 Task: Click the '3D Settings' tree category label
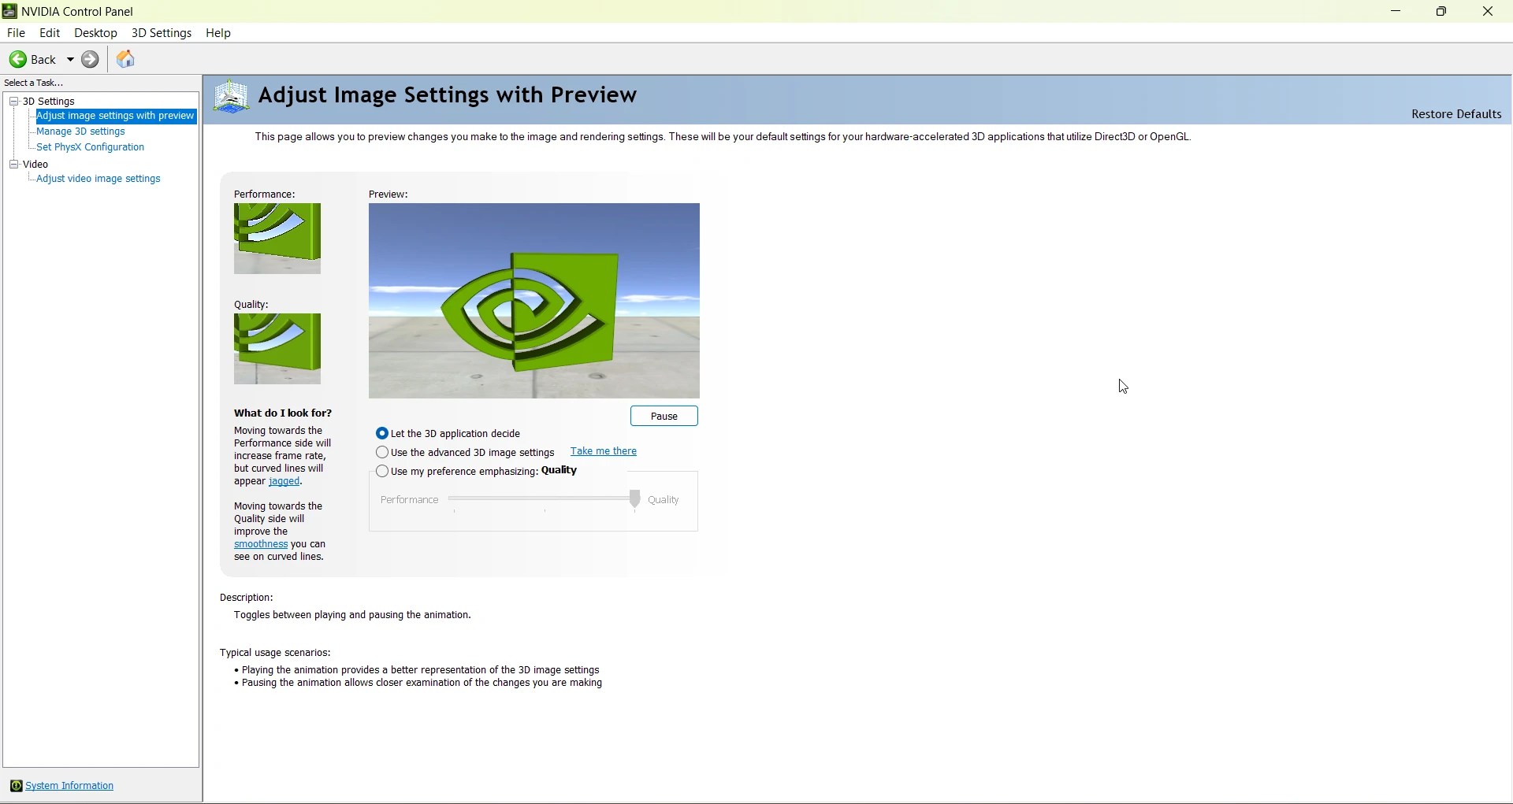[49, 102]
